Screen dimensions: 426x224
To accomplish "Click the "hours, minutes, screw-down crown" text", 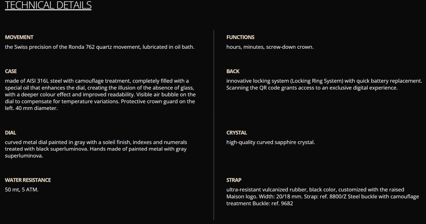I will 270,47.
